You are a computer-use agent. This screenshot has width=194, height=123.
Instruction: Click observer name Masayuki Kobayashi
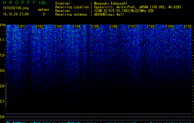111,3
